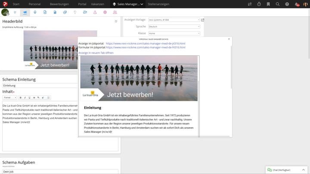Image resolution: width=310 pixels, height=174 pixels.
Task: Open the stopwatch timer in top bar
Action: point(259,4)
